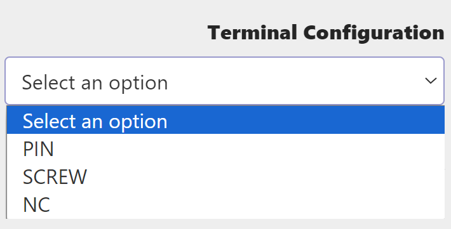
Task: Choose the SCREW item below PIN
Action: [226, 176]
